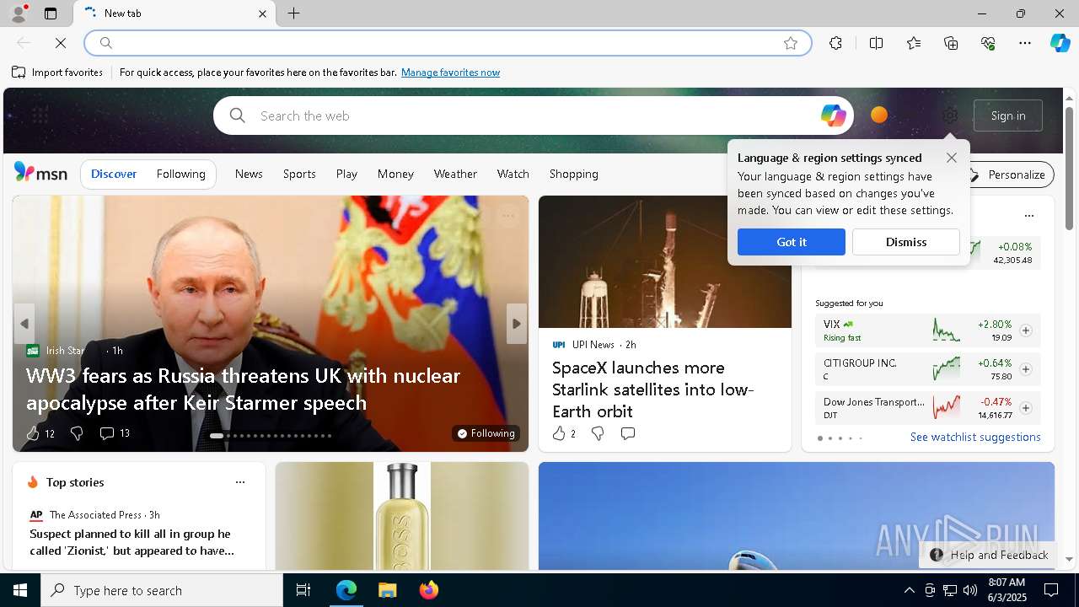Add this page to favorites star
The height and width of the screenshot is (607, 1079).
(x=791, y=43)
